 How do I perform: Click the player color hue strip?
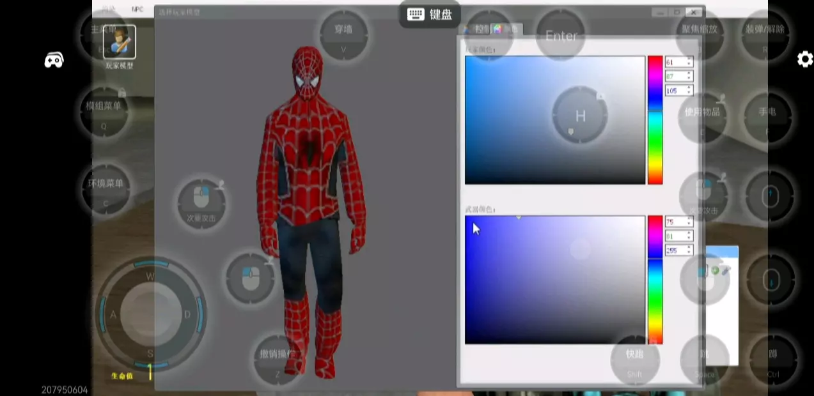655,120
